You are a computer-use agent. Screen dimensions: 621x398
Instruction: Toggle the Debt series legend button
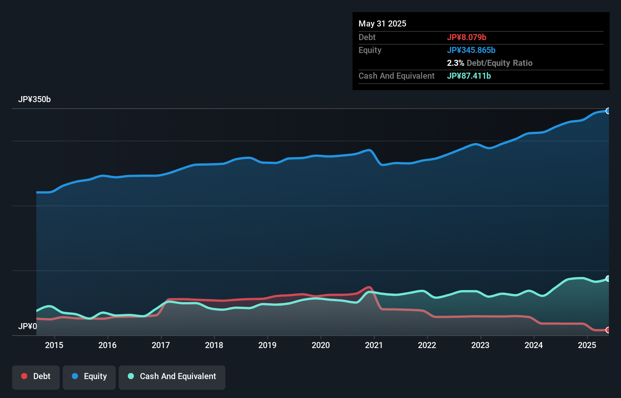coord(36,377)
